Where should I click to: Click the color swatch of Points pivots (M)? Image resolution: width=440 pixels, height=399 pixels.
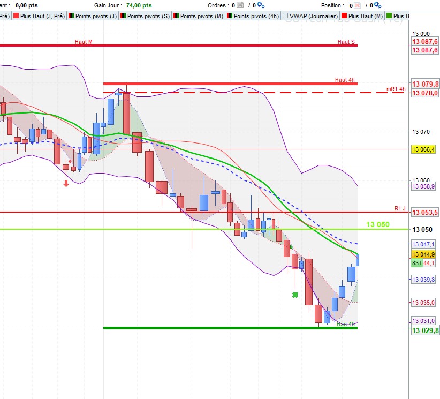tap(176, 16)
